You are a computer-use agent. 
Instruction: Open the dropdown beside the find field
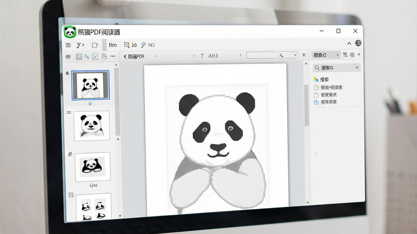click(x=288, y=55)
